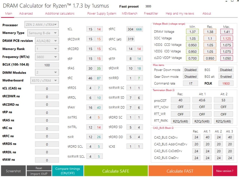The width and height of the screenshot is (239, 179).
Task: Click the tRC value 46
Action: pyautogui.click(x=91, y=78)
